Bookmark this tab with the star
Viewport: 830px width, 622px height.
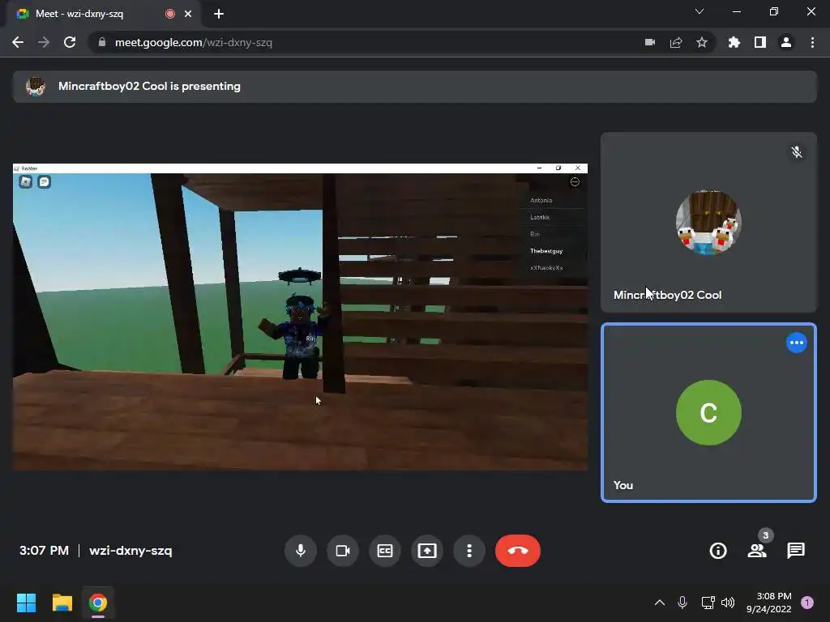pos(702,42)
